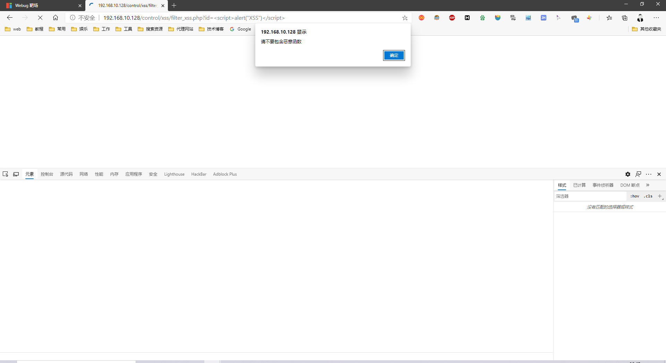Image resolution: width=666 pixels, height=363 pixels.
Task: Select the Adblock Plus DevTools tab
Action: (x=225, y=174)
